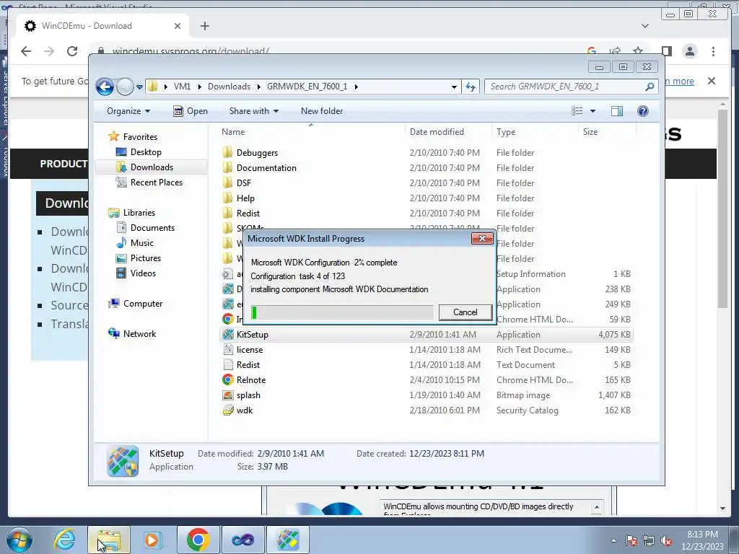Click New folder in toolbar

click(322, 111)
